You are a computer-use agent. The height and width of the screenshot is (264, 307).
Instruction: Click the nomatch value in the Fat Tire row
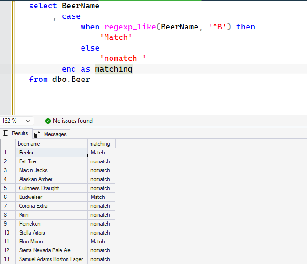[x=100, y=161]
